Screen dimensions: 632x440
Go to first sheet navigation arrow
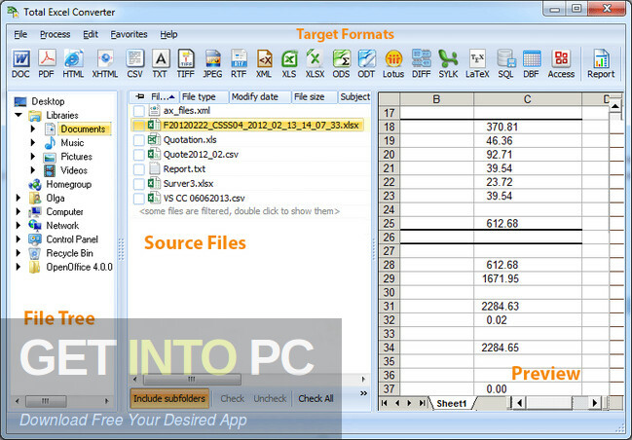[x=384, y=403]
